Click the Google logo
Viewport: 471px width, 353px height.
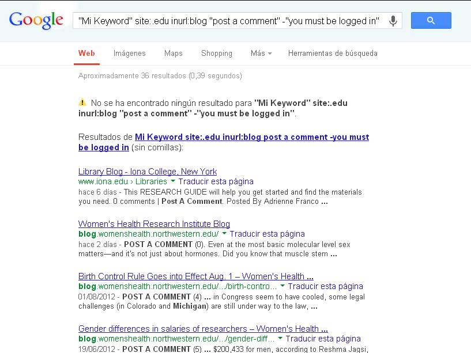tap(36, 20)
